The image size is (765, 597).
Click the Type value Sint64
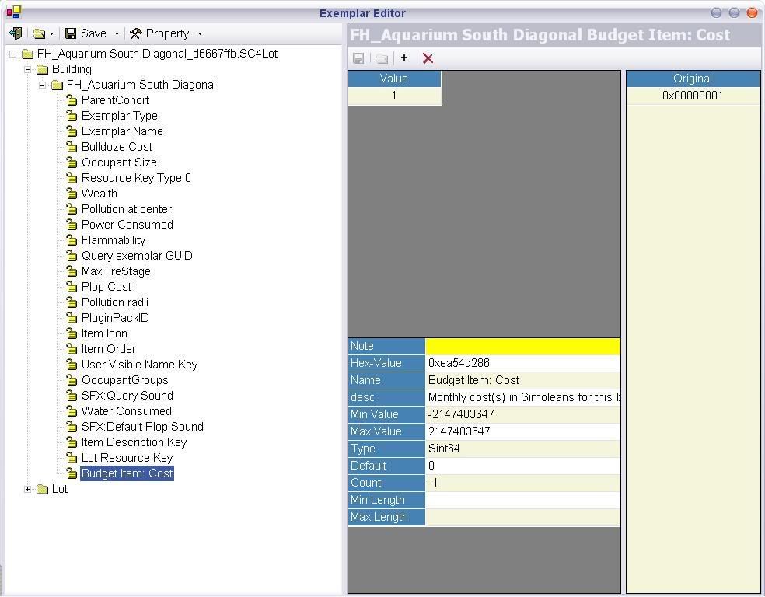[522, 449]
